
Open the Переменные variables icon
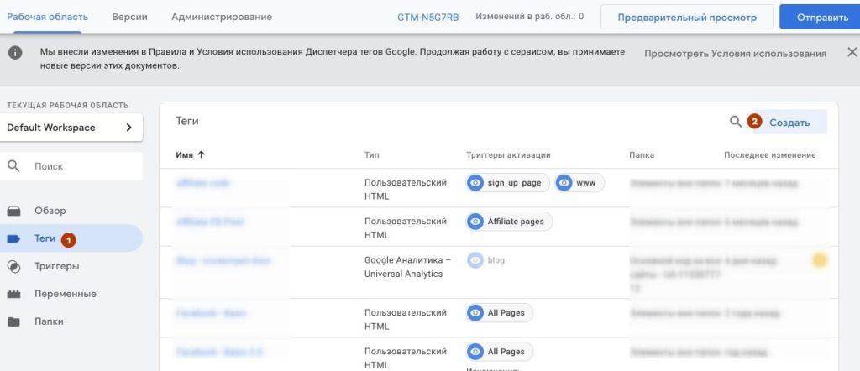tap(13, 295)
